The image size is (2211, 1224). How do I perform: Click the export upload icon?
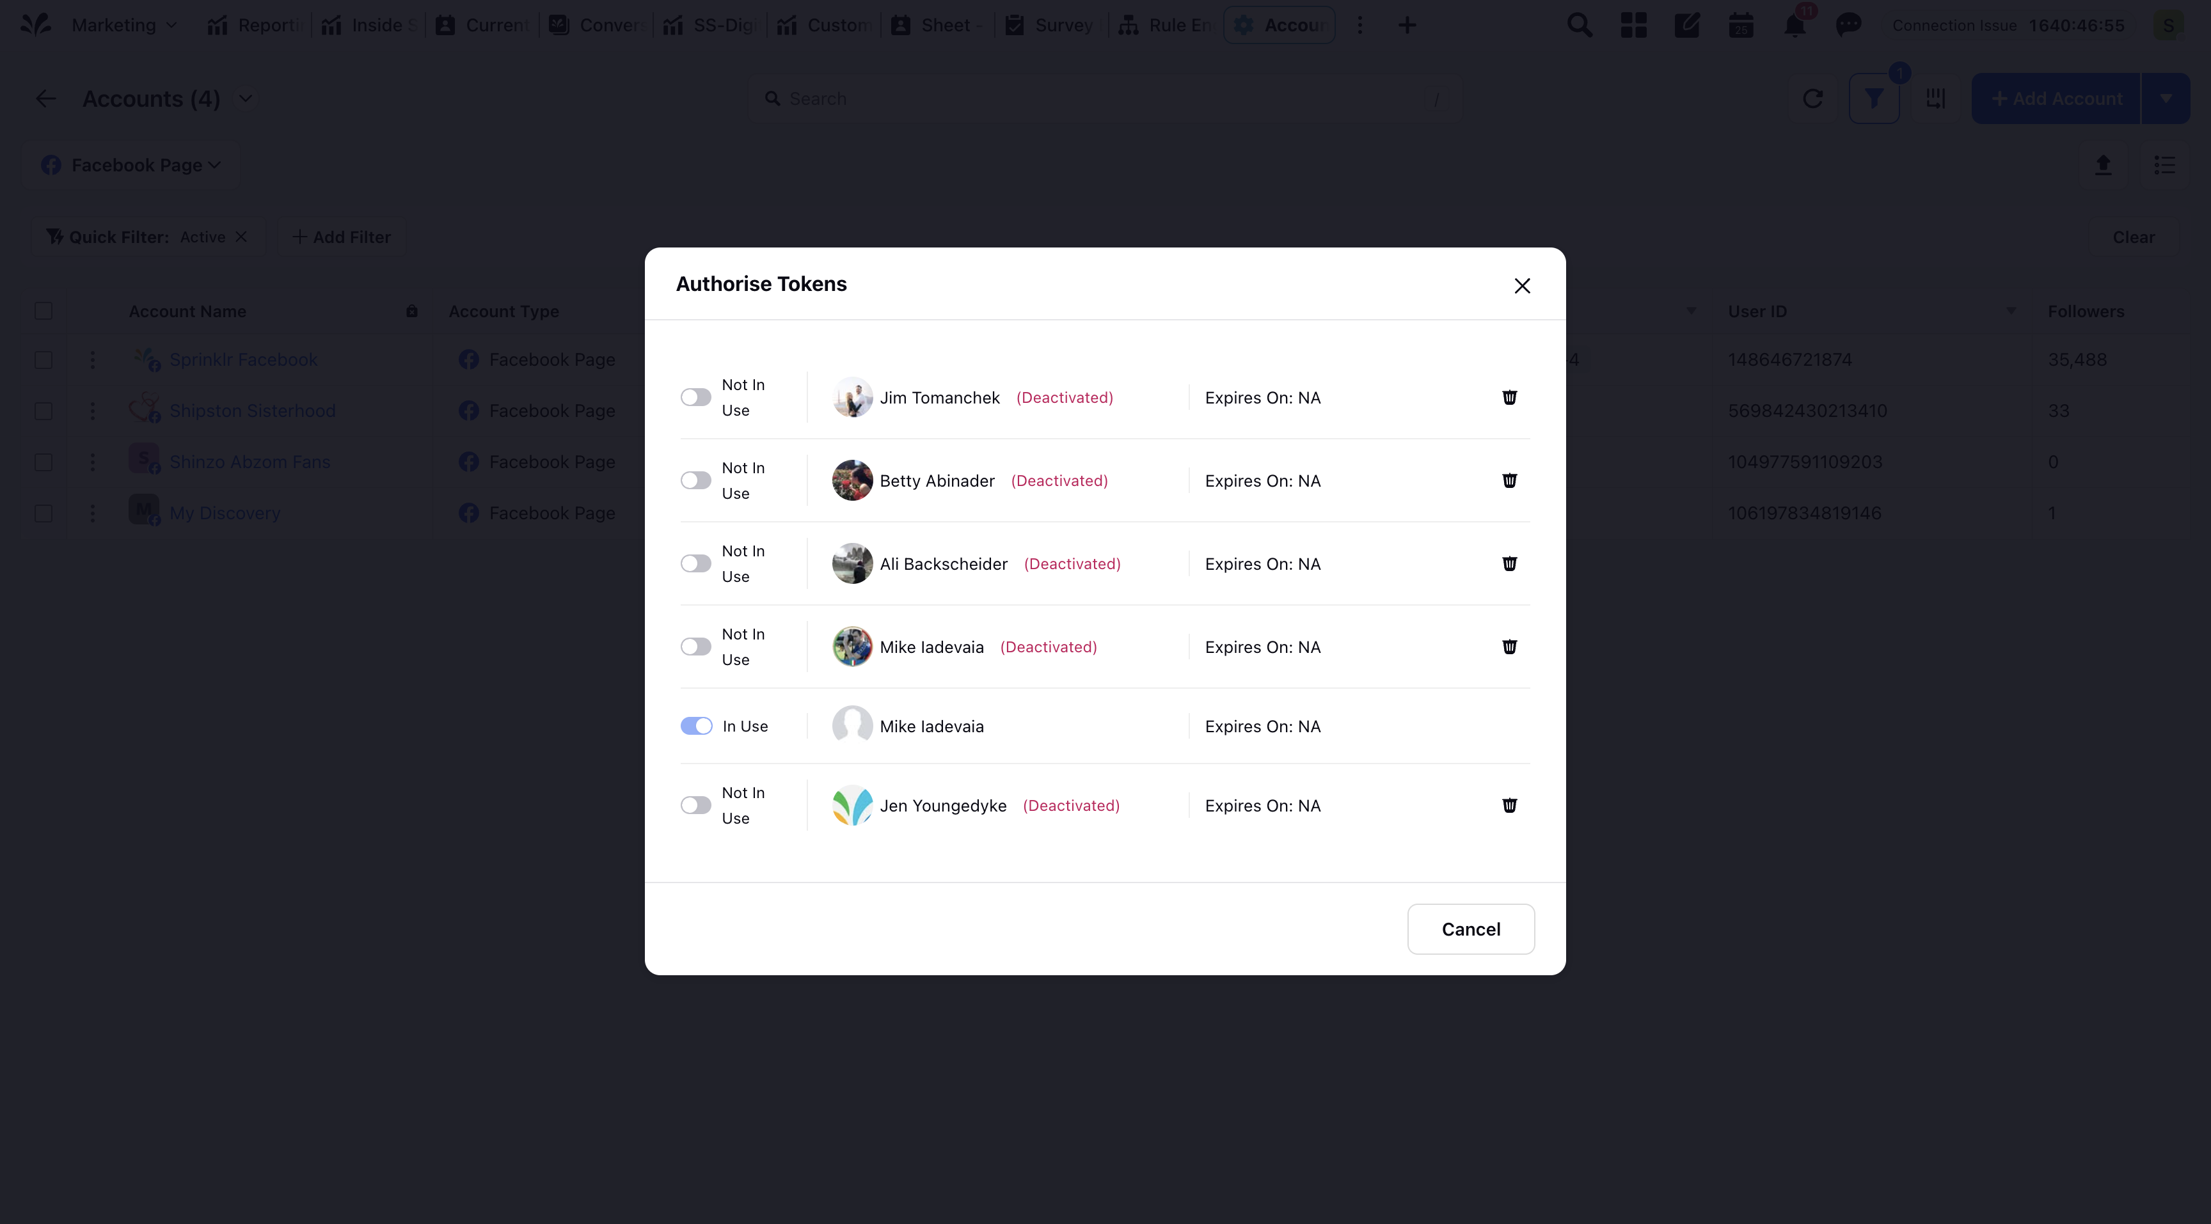[x=2103, y=165]
